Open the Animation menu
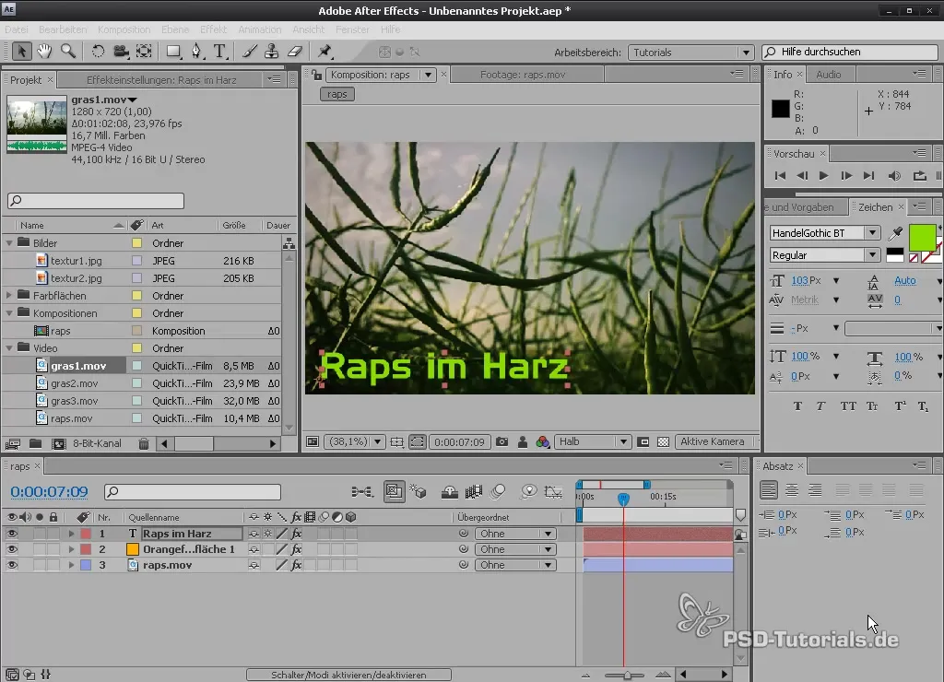Screen dimensions: 944x682 pos(259,29)
